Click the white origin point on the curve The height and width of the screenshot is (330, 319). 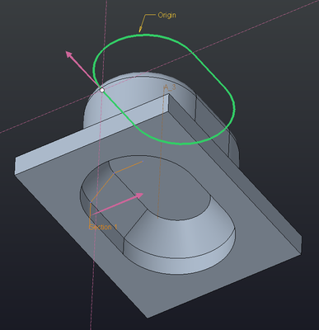(x=102, y=90)
